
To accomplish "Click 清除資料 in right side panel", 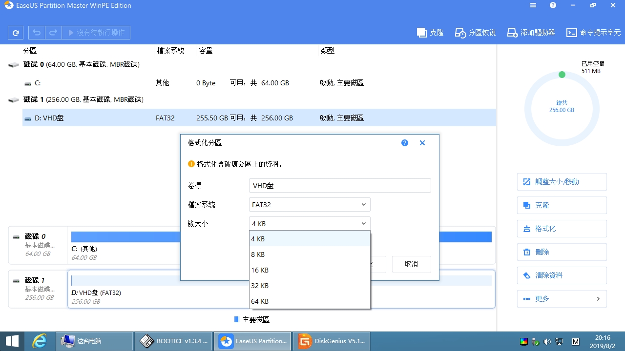I will [562, 275].
